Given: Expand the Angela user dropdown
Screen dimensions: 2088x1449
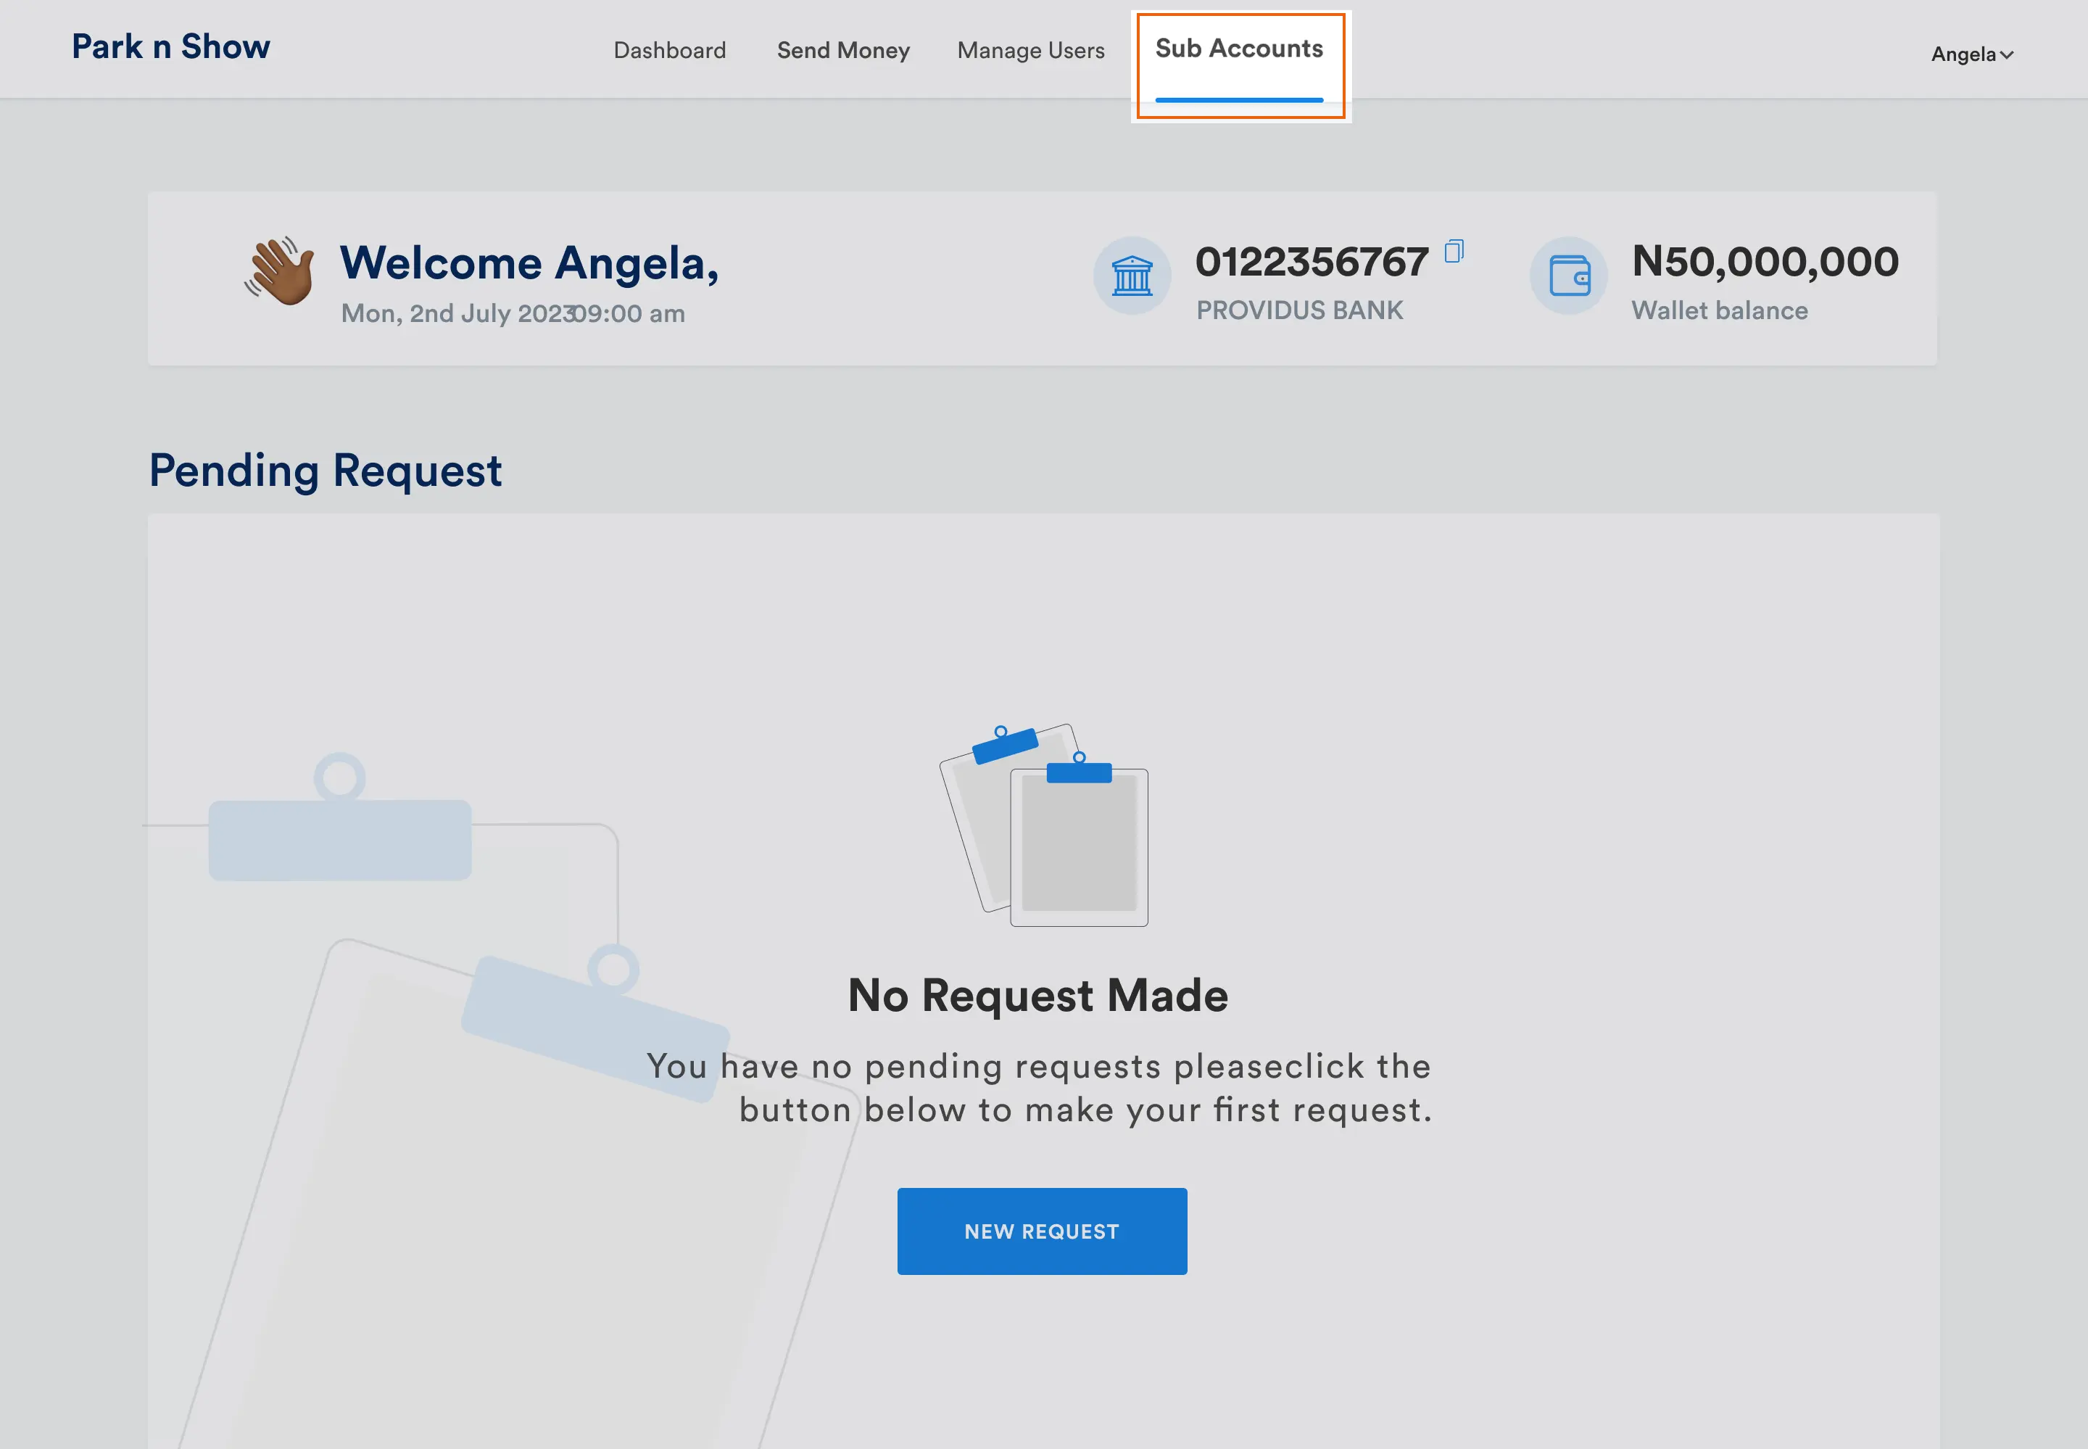Looking at the screenshot, I should click(x=1972, y=54).
